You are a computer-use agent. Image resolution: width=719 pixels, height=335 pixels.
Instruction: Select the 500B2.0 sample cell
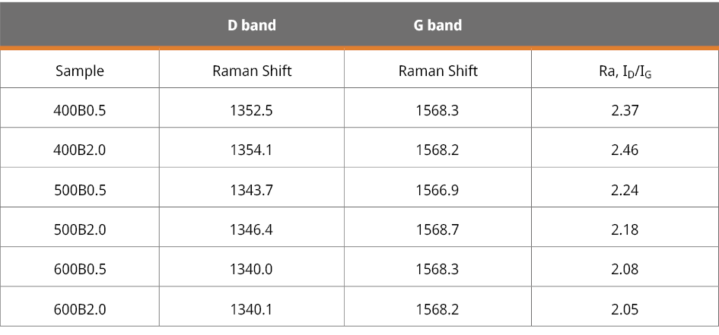tap(80, 229)
